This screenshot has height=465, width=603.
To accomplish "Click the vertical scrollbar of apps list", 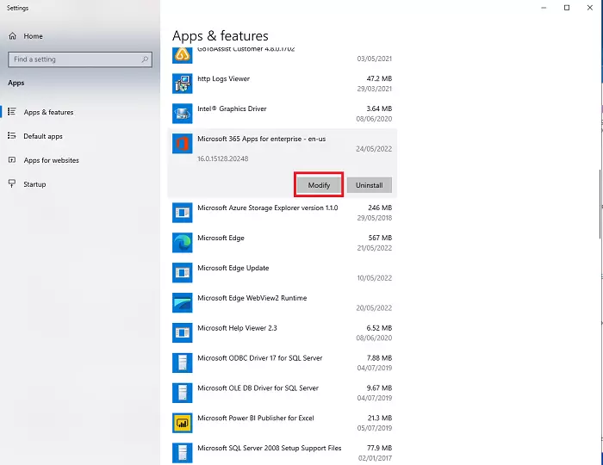I will click(601, 204).
